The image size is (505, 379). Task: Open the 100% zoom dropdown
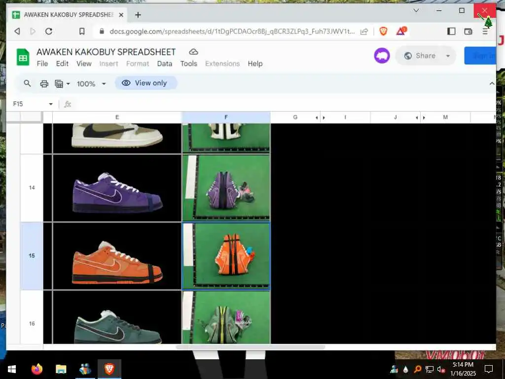tap(91, 84)
